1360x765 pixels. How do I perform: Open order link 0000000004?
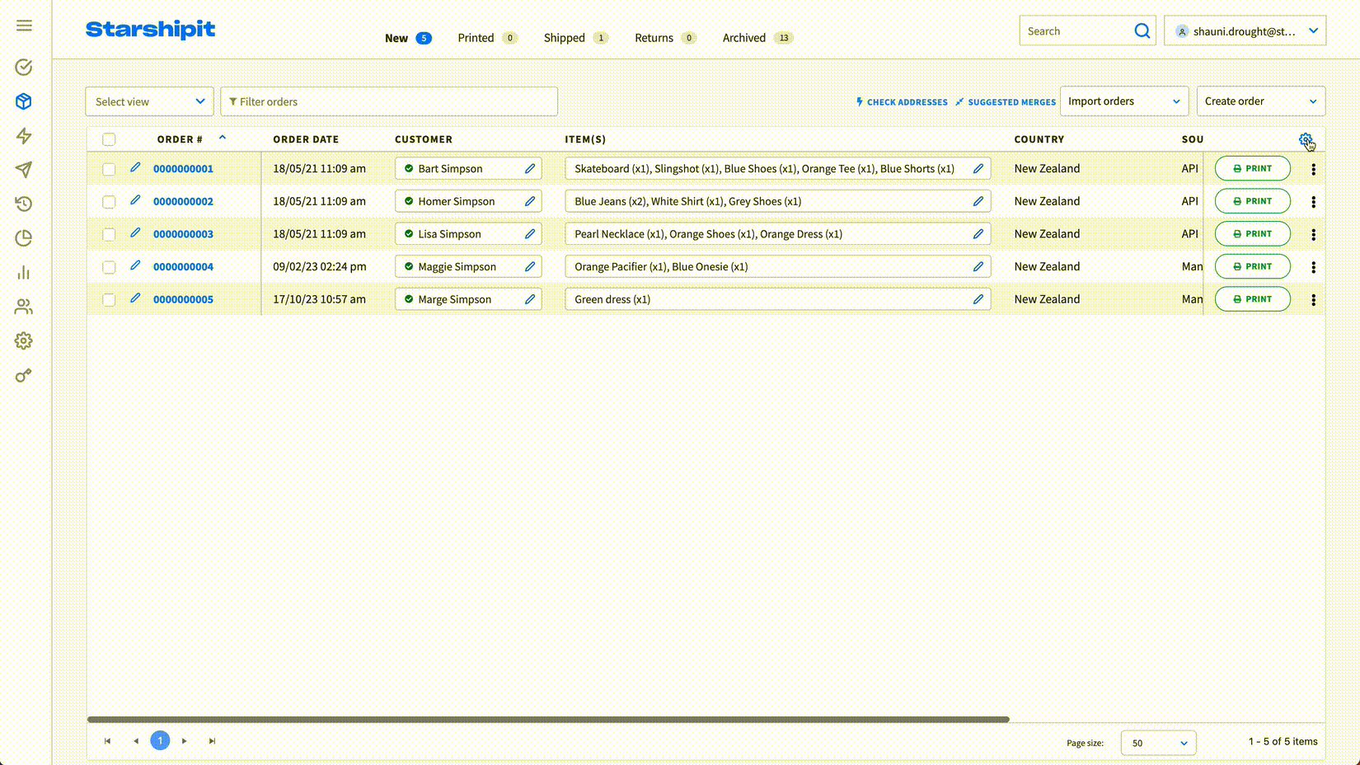183,267
